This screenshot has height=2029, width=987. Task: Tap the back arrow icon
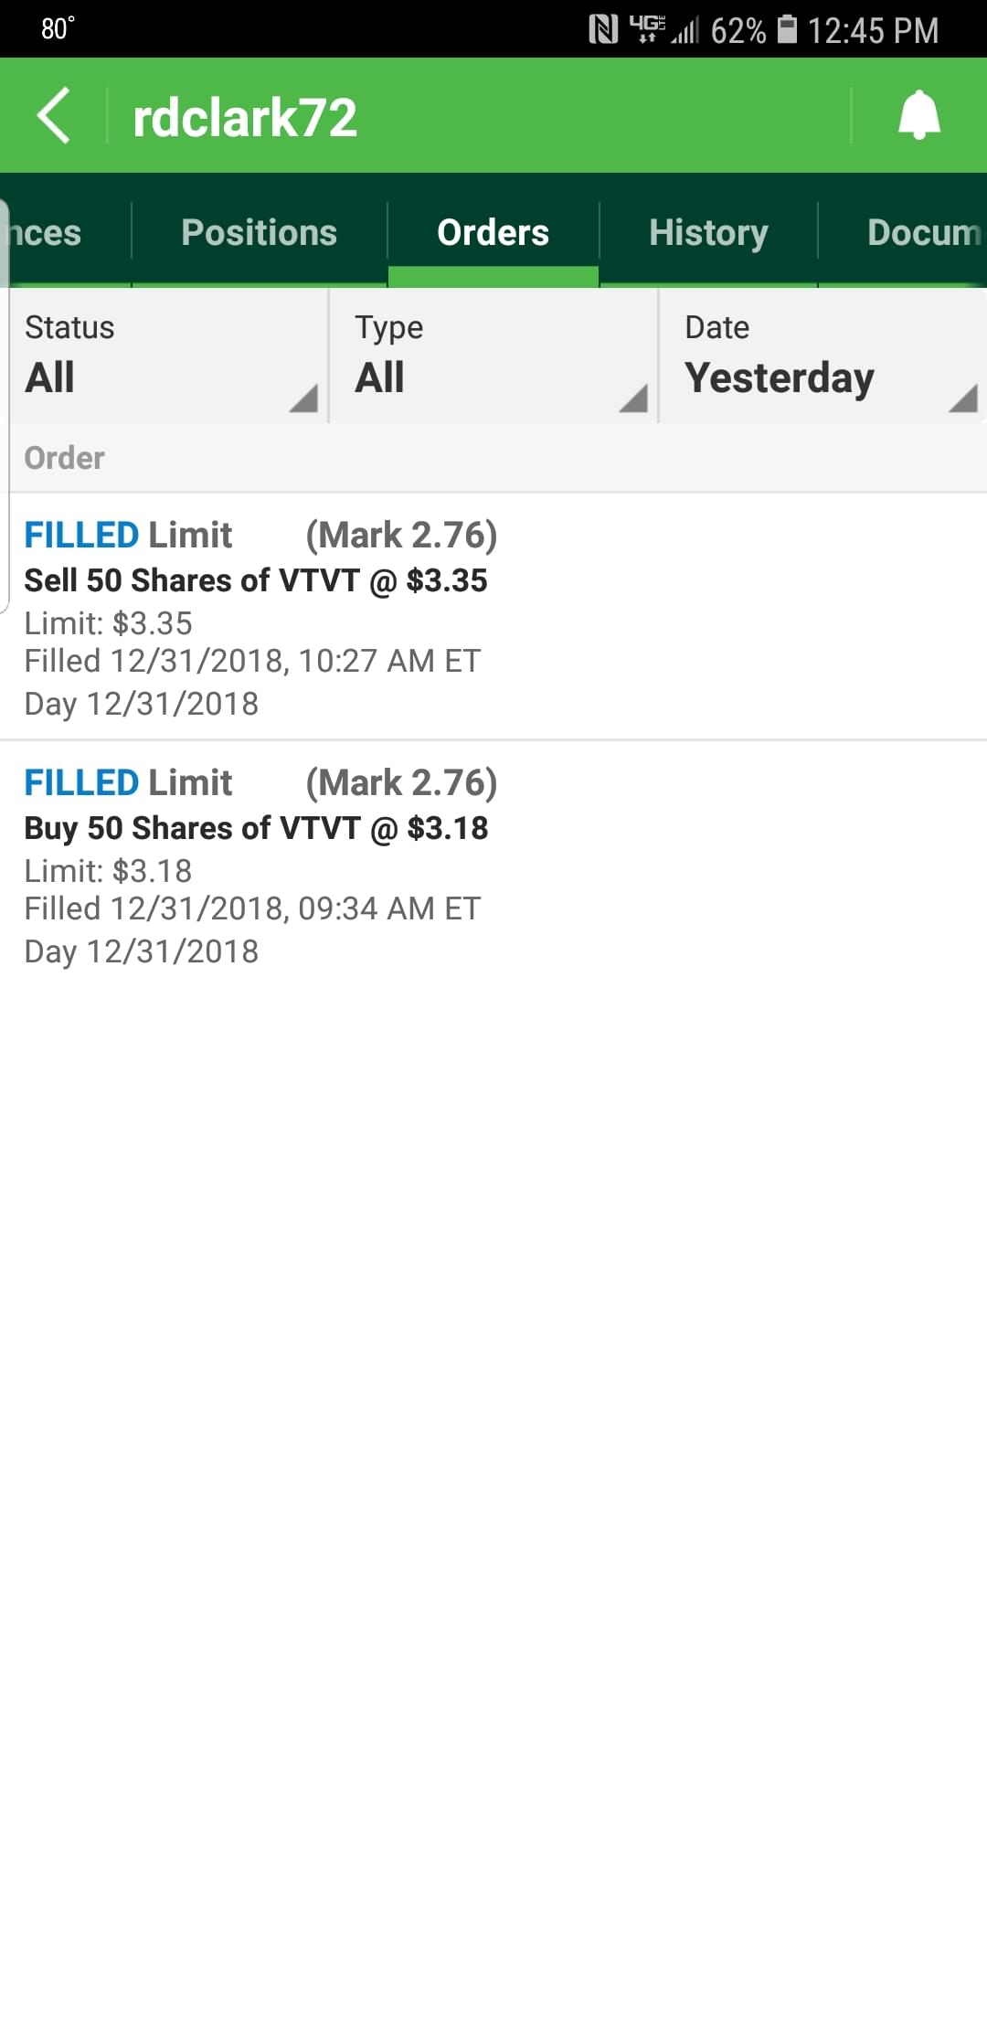click(x=54, y=116)
